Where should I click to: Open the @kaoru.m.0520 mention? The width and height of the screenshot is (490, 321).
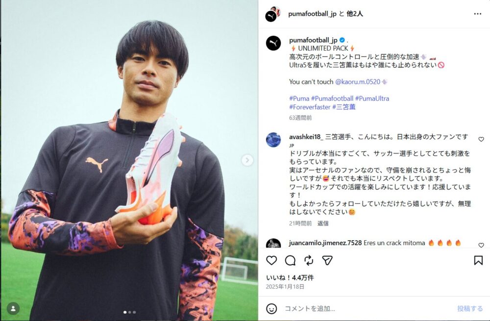(358, 82)
